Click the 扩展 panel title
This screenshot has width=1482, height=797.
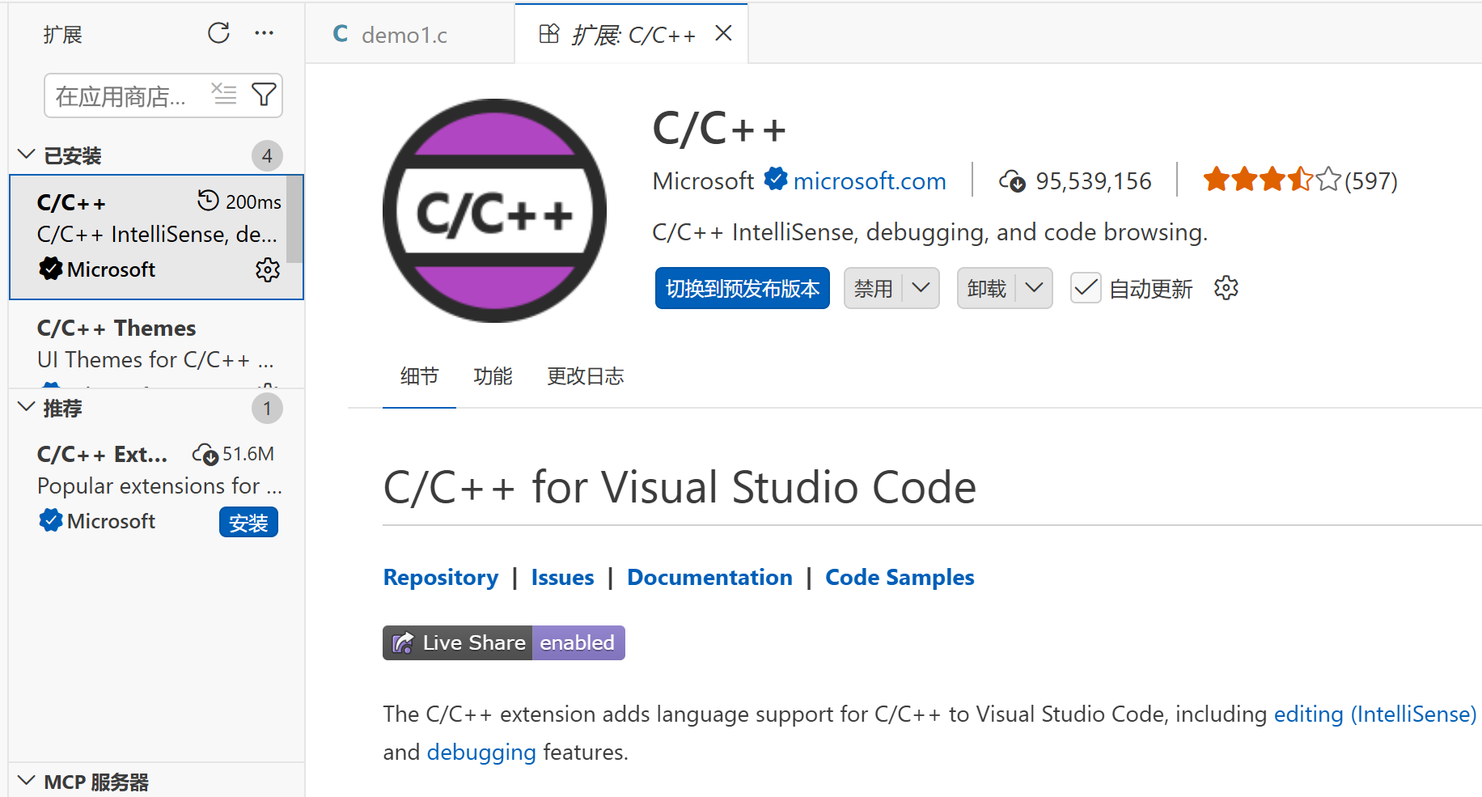(62, 34)
